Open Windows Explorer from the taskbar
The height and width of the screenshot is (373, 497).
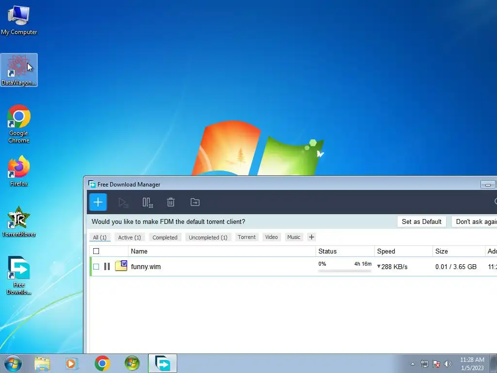click(x=42, y=363)
